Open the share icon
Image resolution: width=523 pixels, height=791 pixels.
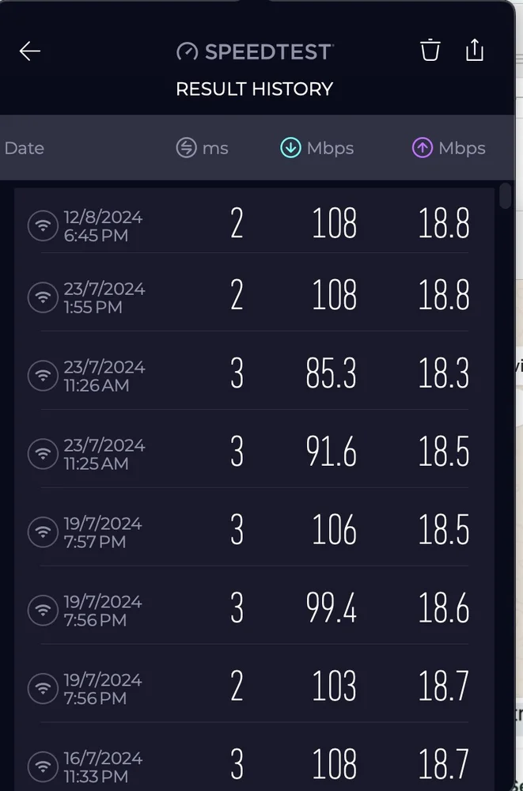tap(475, 49)
